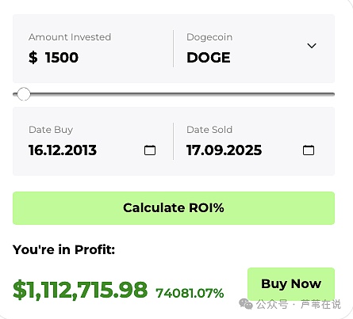Click the Date Sold label

(x=209, y=130)
